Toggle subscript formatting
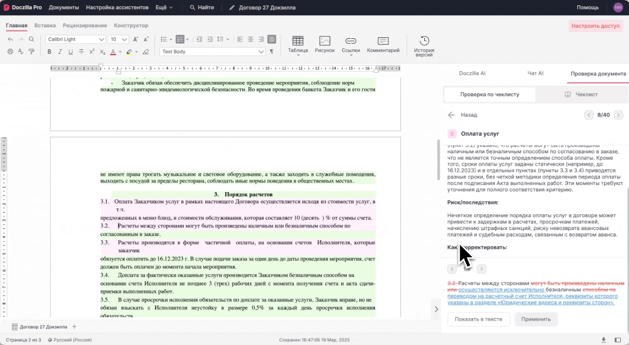Image resolution: width=629 pixels, height=345 pixels. [x=102, y=52]
